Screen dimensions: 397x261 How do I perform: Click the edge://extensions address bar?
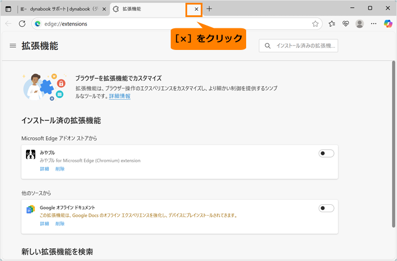[177, 24]
